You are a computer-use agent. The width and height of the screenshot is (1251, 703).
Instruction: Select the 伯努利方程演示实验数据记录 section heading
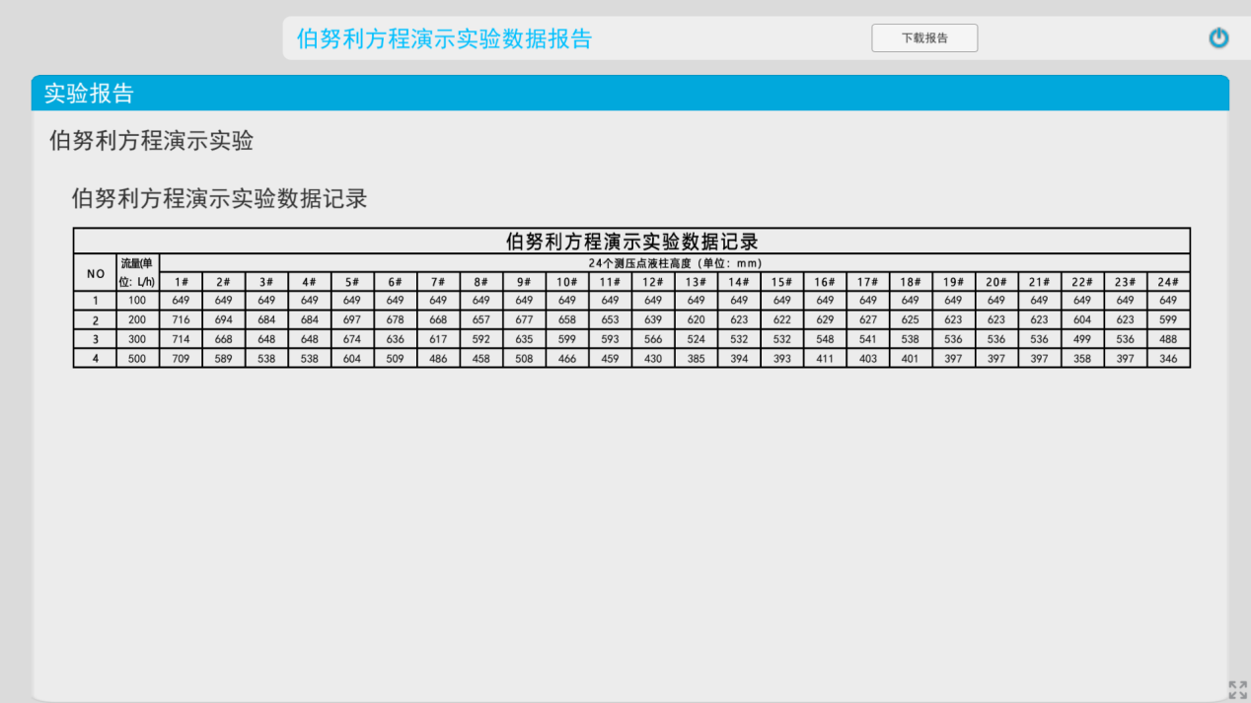tap(219, 198)
